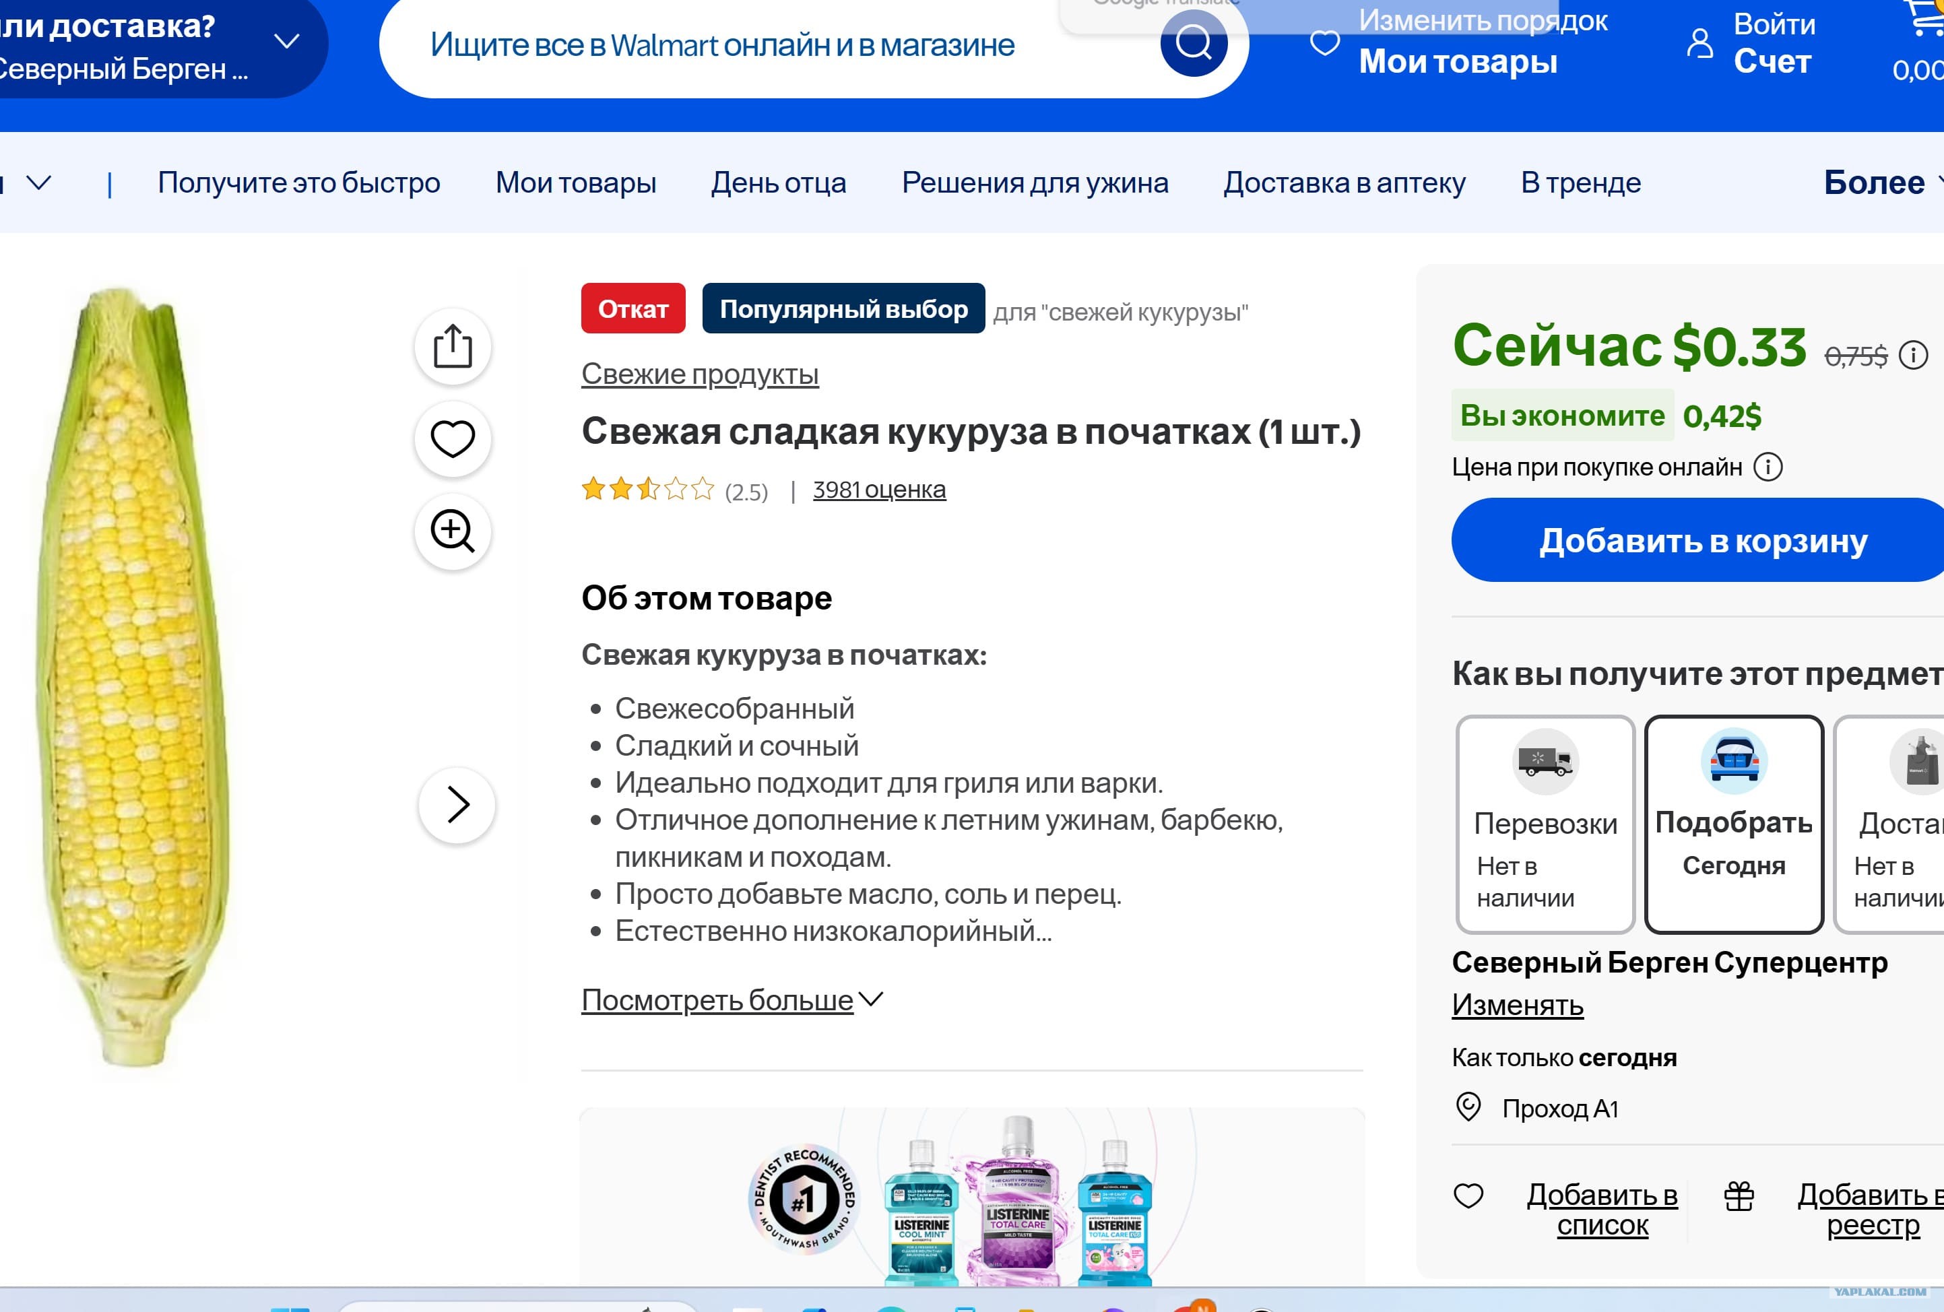Open Мои товары in the navigation bar
Screen dimensions: 1944x1312
[x=575, y=183]
